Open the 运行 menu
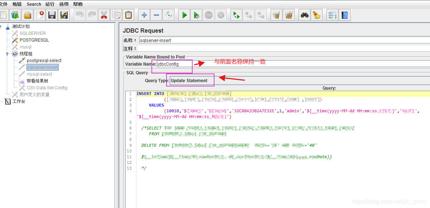Viewport: 430px width, 208px height. coord(50,4)
